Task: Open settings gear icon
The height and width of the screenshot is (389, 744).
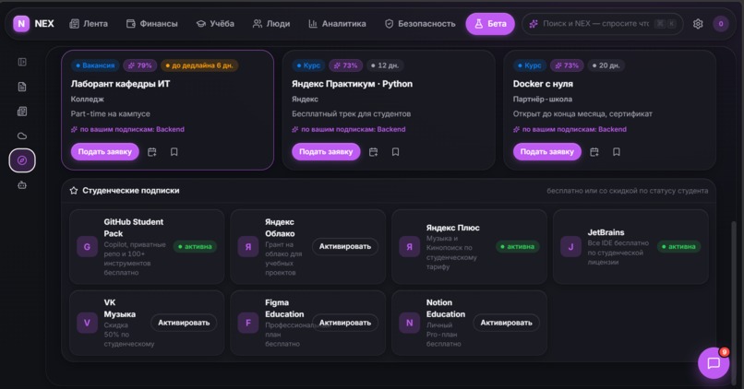Action: [698, 24]
